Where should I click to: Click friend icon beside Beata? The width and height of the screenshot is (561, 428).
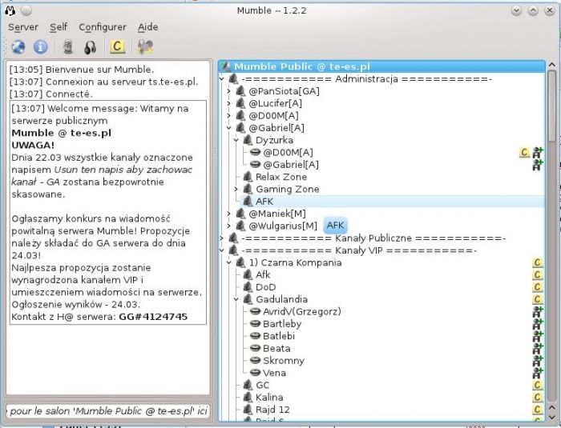point(538,348)
